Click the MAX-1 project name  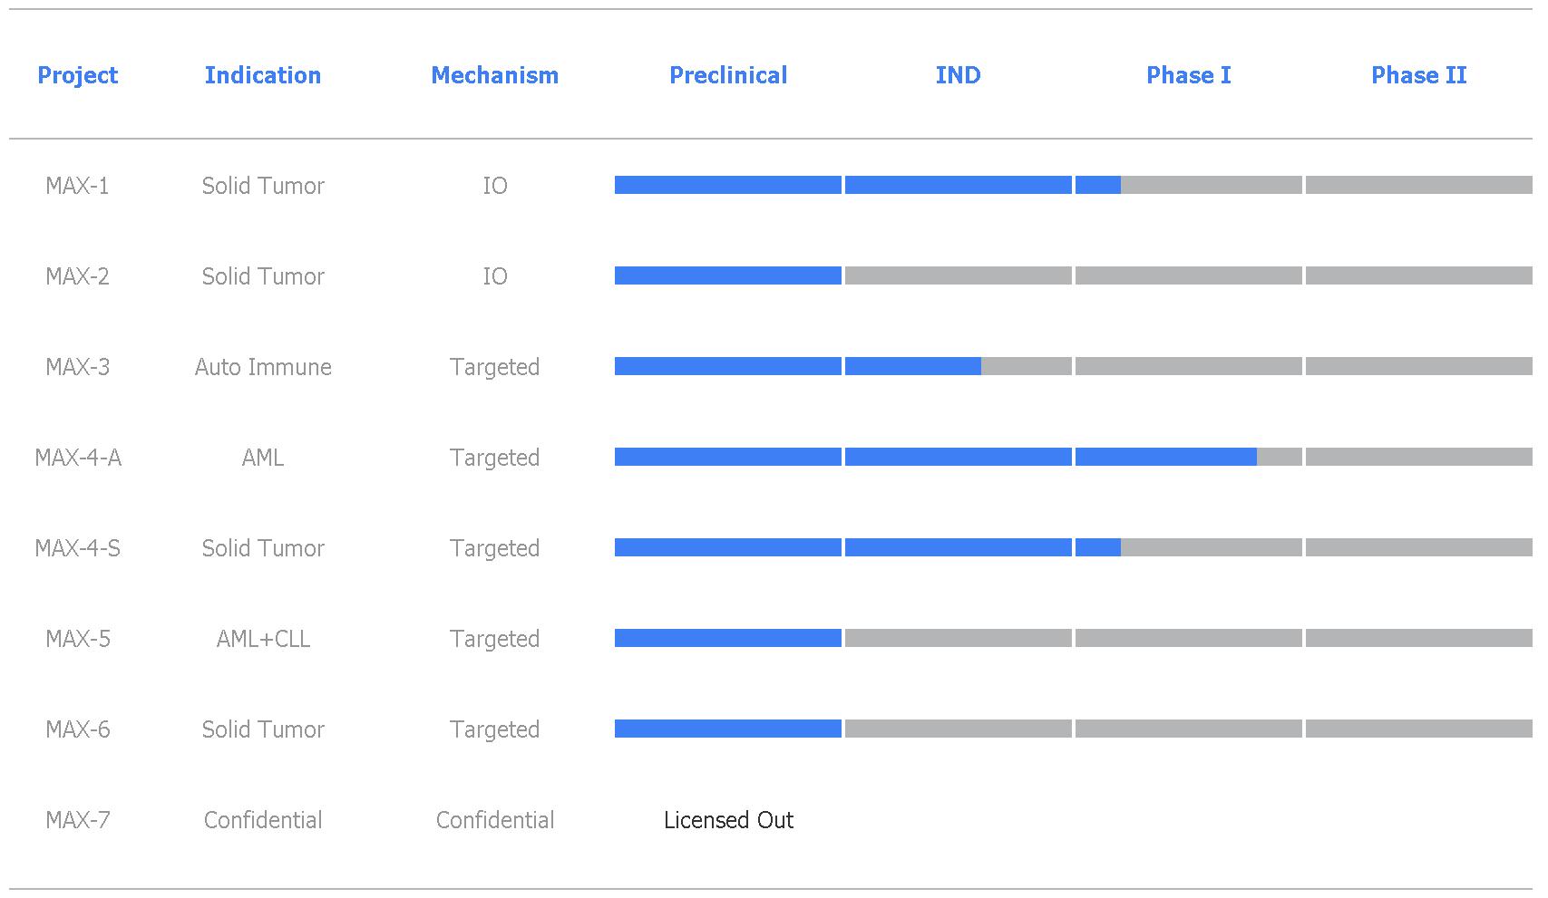[x=78, y=186]
